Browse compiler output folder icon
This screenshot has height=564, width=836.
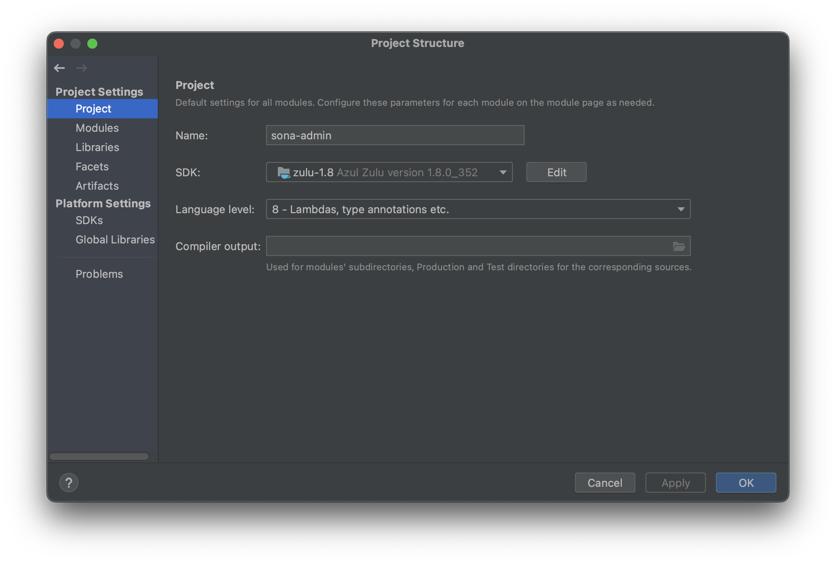(679, 246)
